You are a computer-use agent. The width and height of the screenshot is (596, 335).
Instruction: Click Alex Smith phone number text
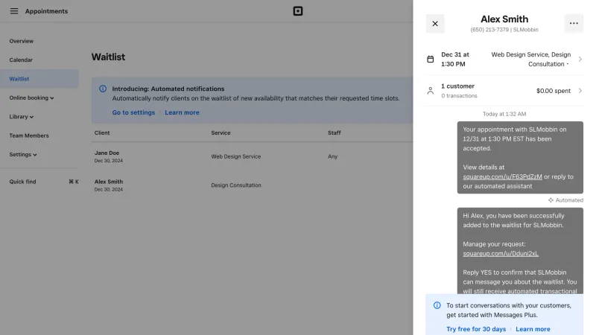coord(489,30)
